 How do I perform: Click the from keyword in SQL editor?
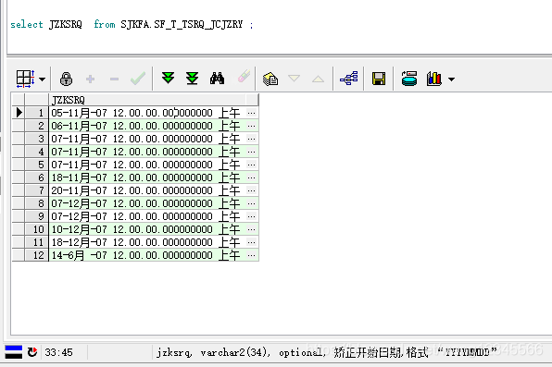pyautogui.click(x=105, y=24)
